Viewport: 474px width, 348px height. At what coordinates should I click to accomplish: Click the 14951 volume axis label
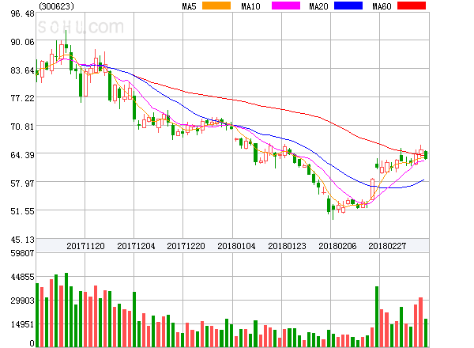click(x=23, y=324)
